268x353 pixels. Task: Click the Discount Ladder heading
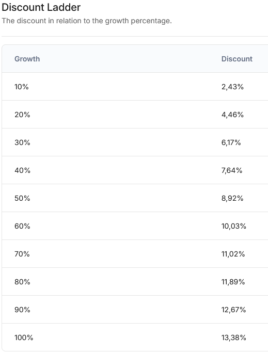tap(41, 7)
